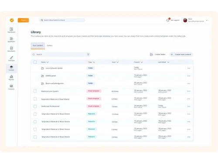Click Folder tag on GANNI Jacket row

coord(91,76)
